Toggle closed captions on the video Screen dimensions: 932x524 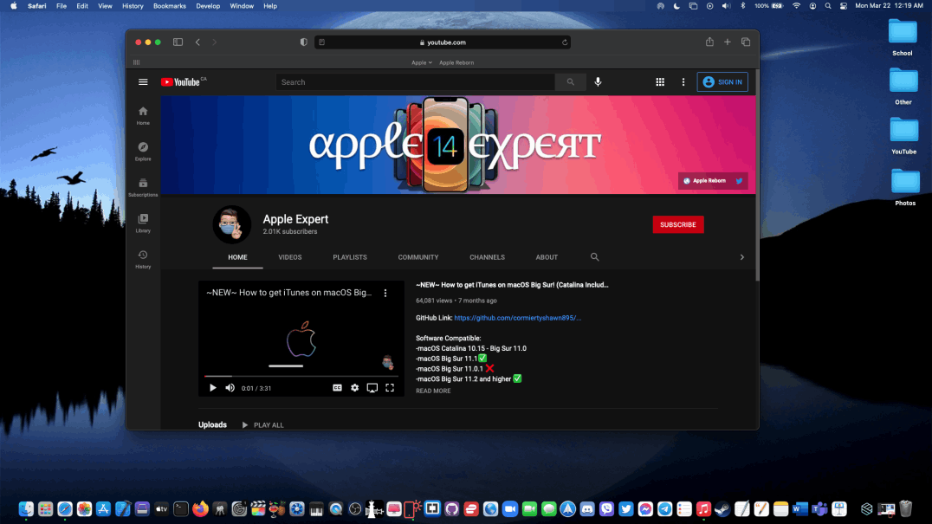coord(337,388)
